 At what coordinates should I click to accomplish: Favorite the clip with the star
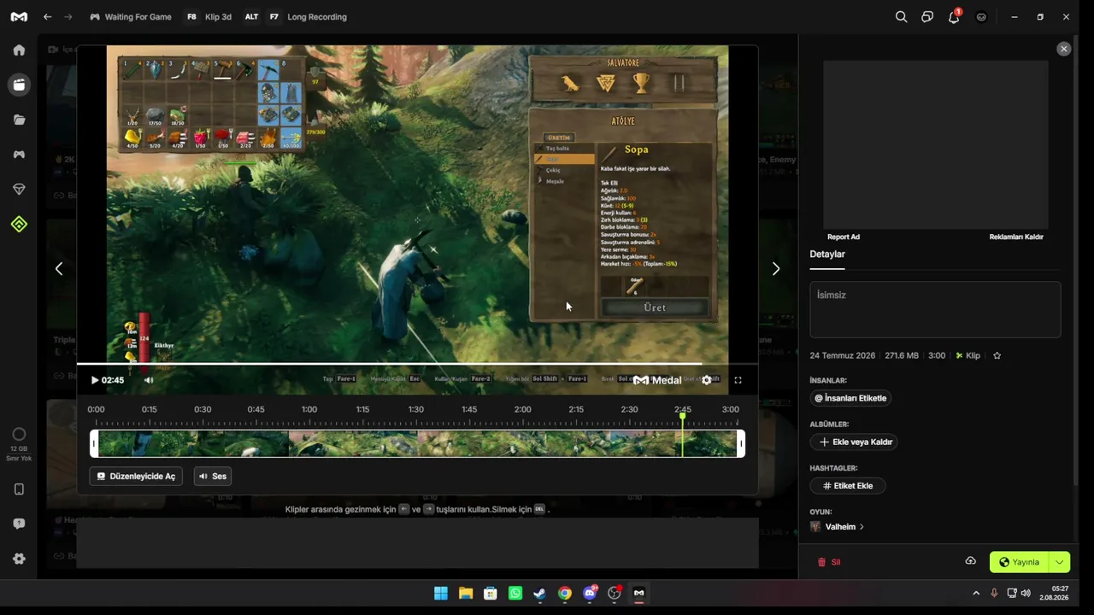pyautogui.click(x=997, y=355)
